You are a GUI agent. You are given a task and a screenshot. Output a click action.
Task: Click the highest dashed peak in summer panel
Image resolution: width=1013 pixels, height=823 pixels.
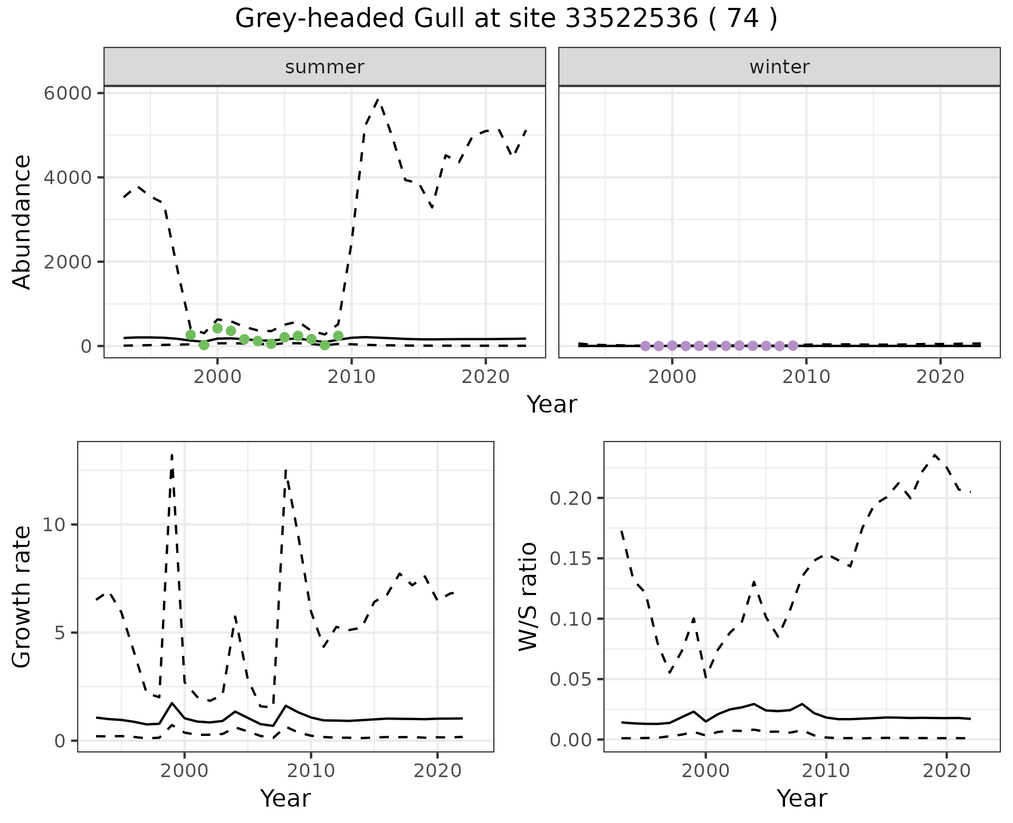(x=378, y=99)
